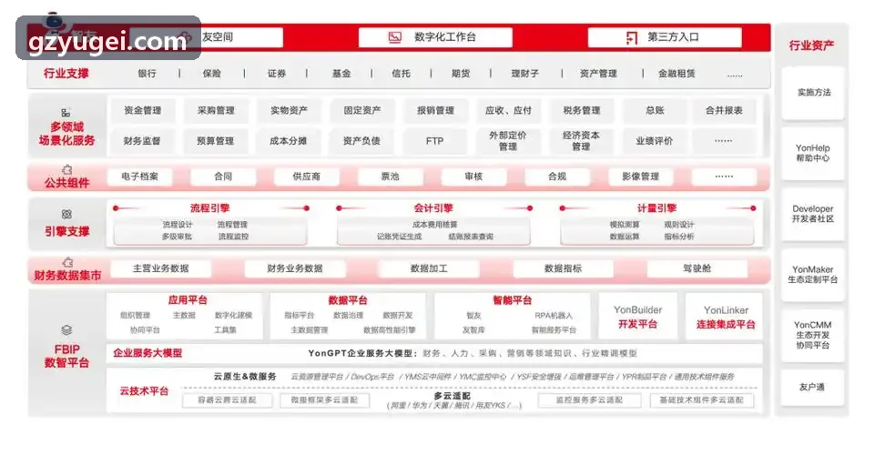The image size is (875, 455).
Task: Click the icon above 多领域场景化服务
Action: pos(66,113)
